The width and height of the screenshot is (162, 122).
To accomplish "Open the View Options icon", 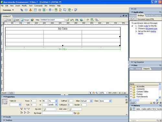I will (92, 20).
